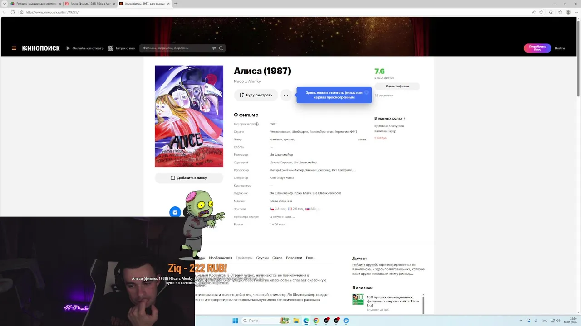Click the microphone icon in the system tray
This screenshot has height=326, width=581.
(536, 321)
